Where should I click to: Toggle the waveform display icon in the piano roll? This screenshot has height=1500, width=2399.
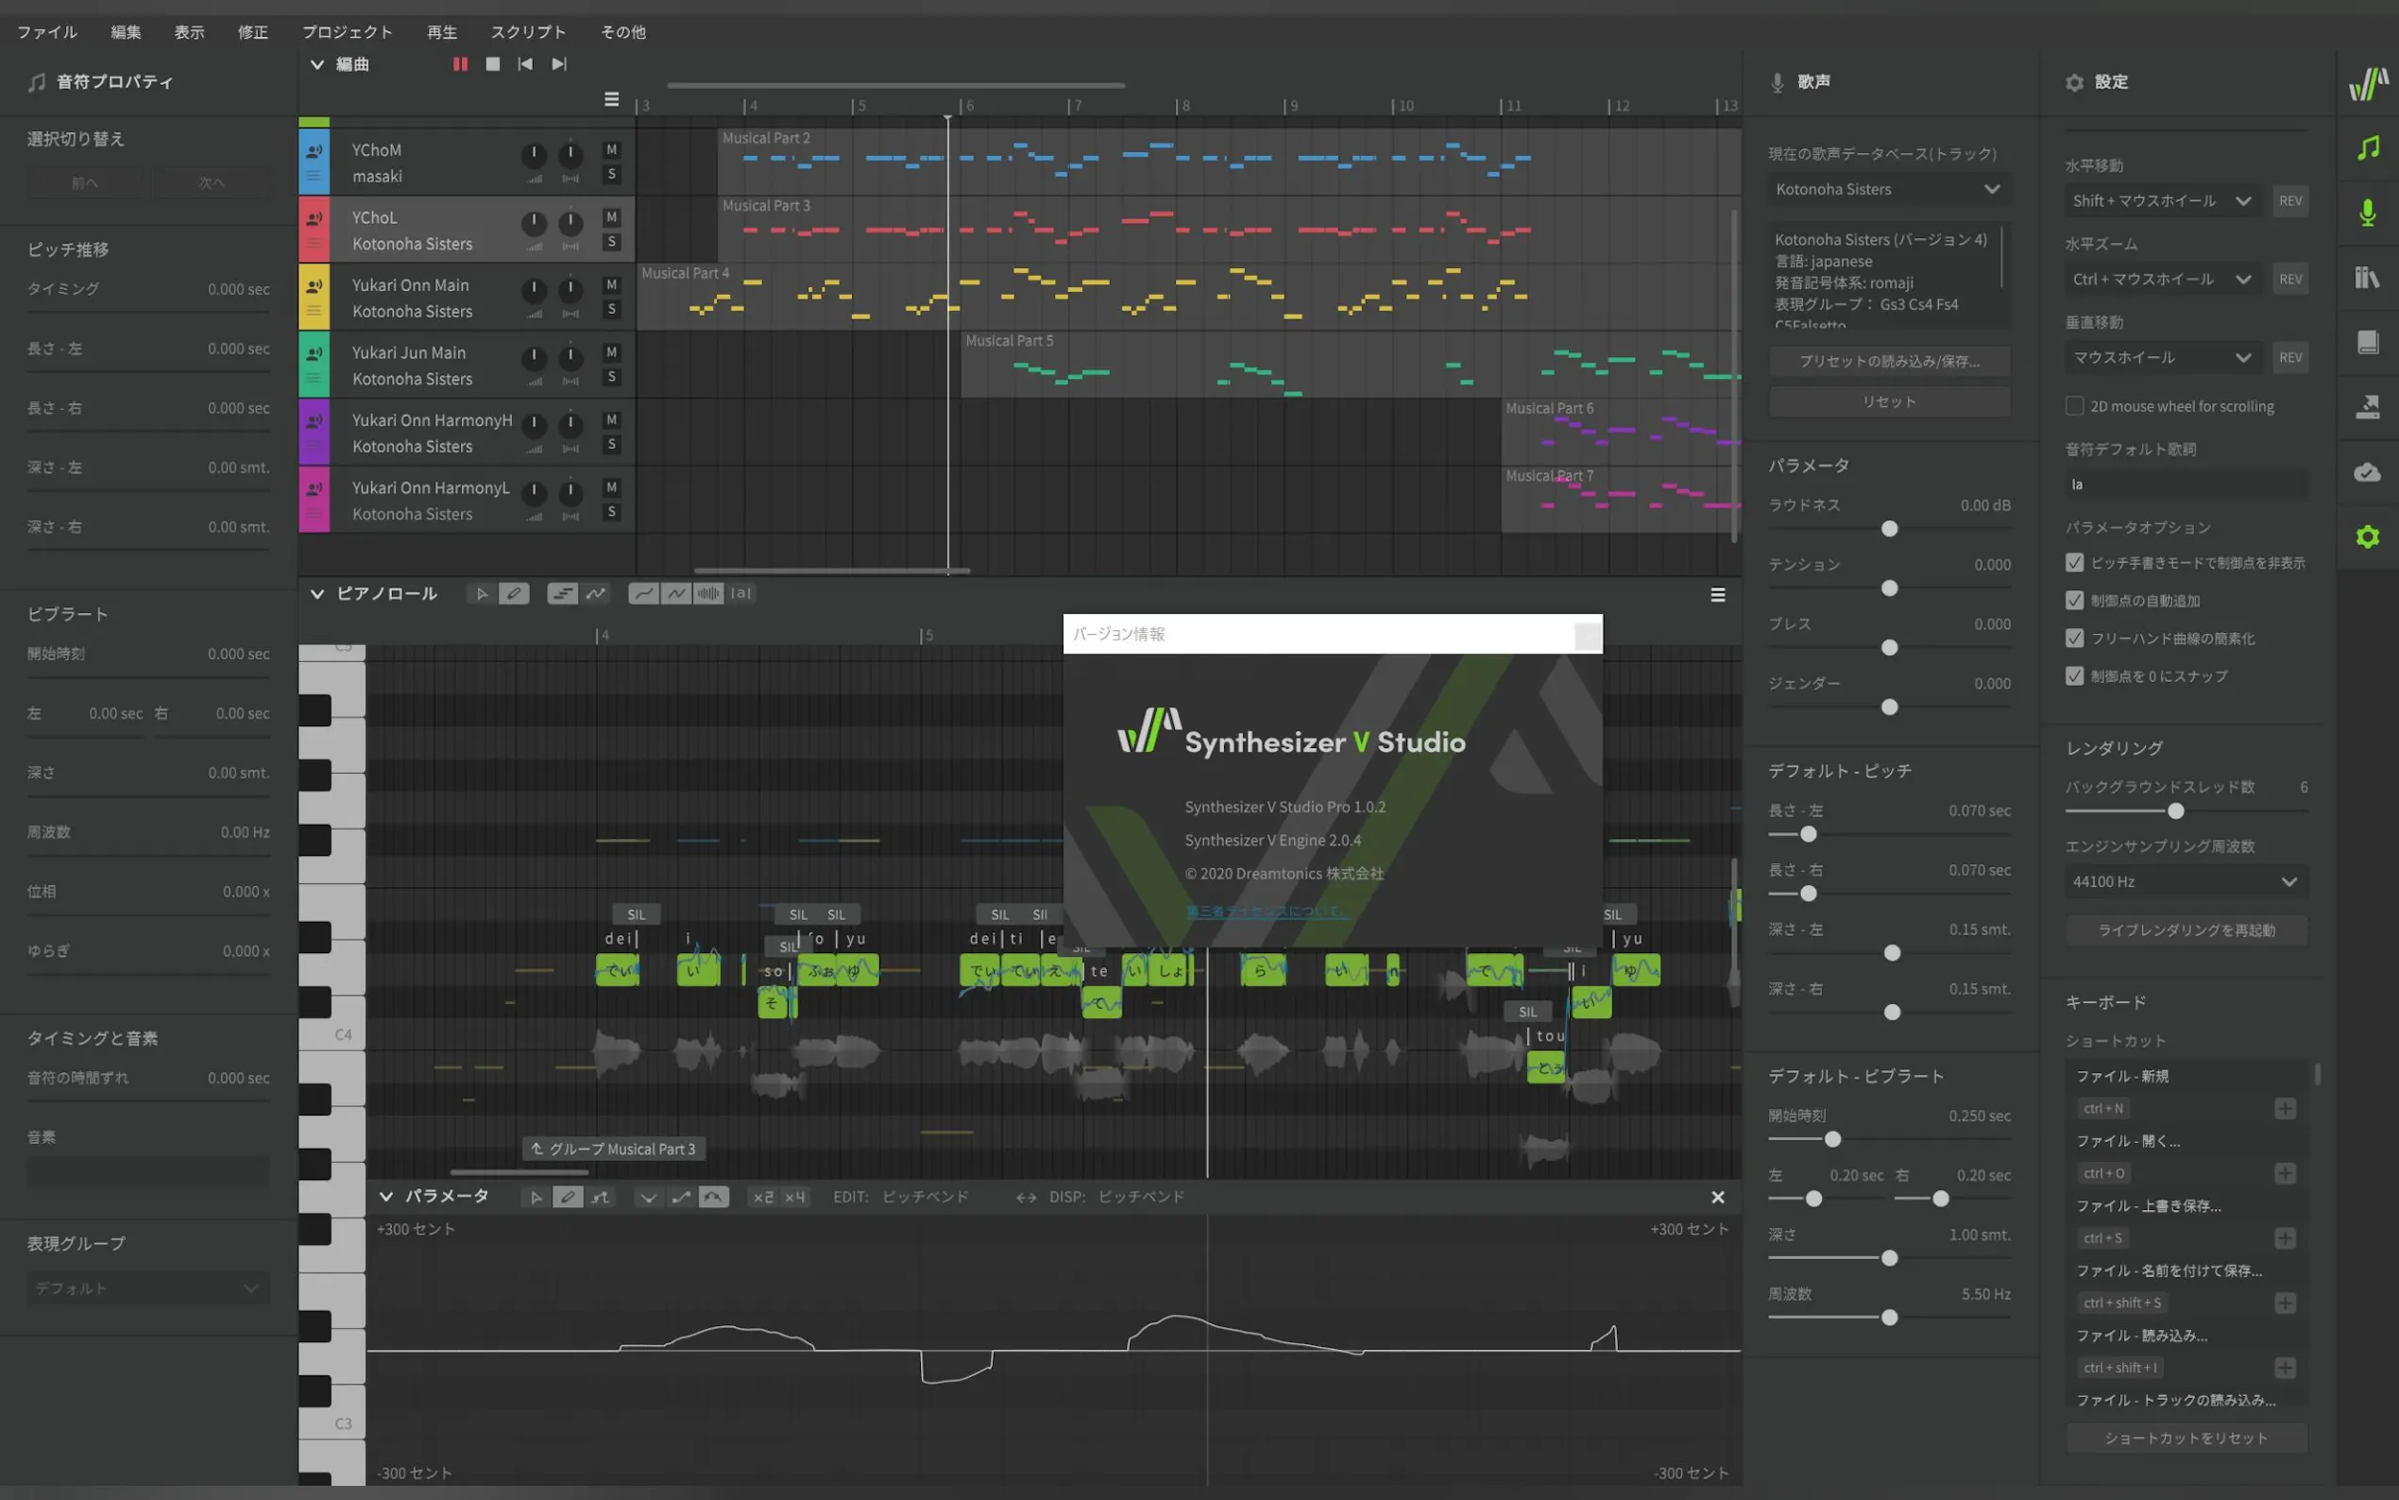tap(708, 593)
